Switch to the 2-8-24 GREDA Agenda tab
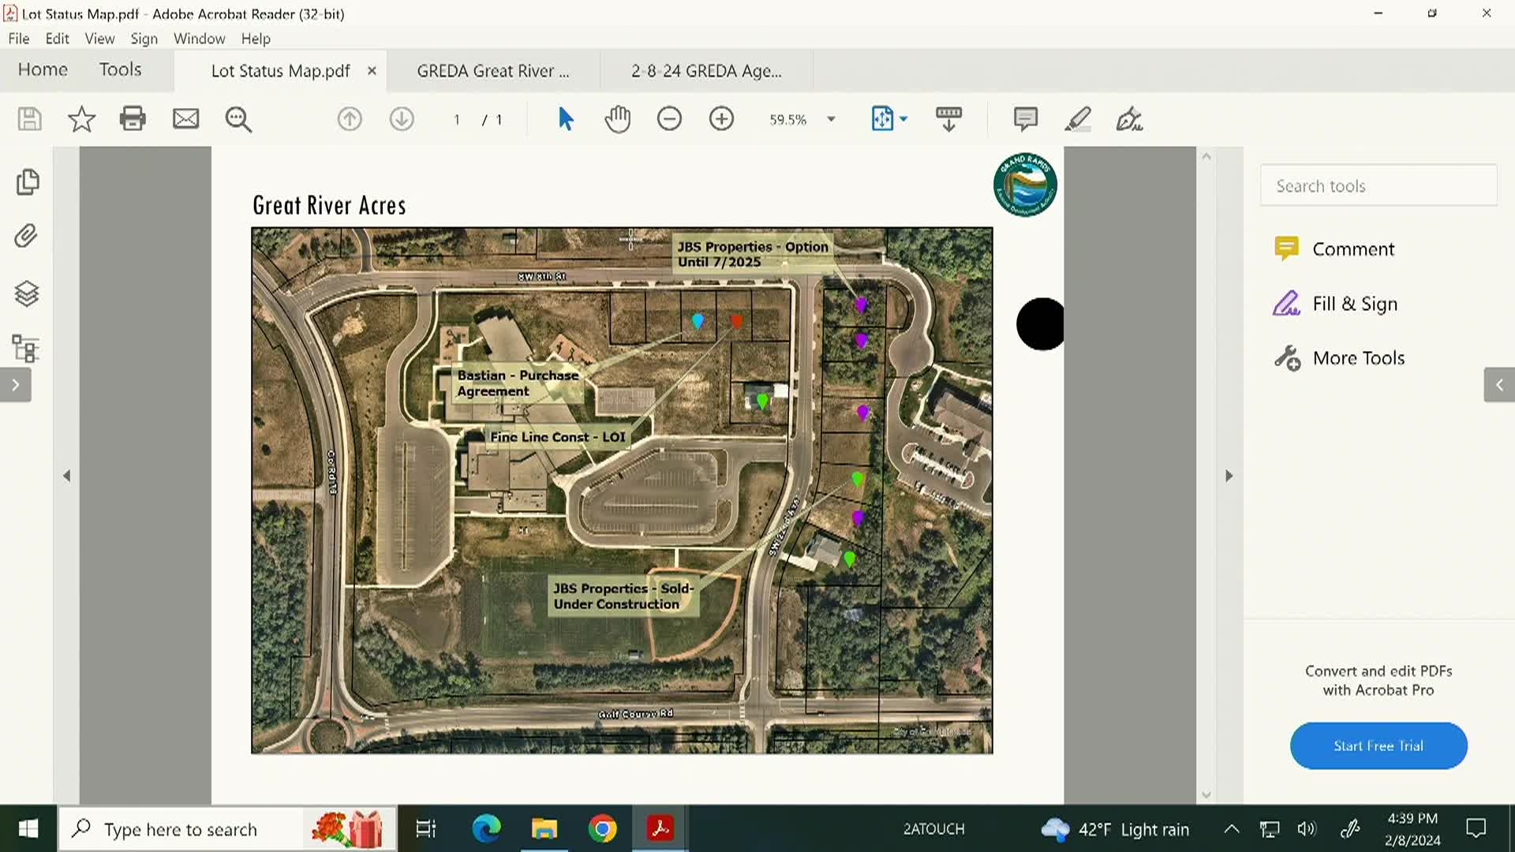 (706, 71)
